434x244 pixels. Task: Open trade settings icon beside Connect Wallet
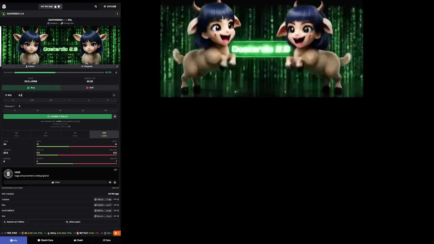click(x=115, y=117)
